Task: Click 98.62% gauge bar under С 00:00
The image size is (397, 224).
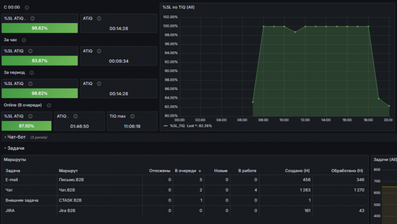Action: point(39,28)
